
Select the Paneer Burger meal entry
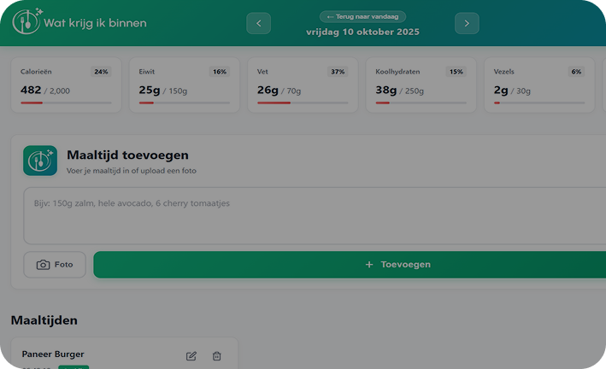point(85,354)
